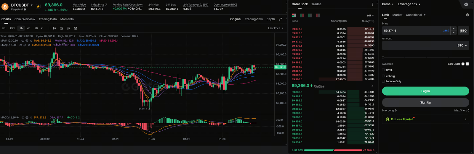The width and height of the screenshot is (474, 154).
Task: Switch to TradingView chart mode
Action: pyautogui.click(x=254, y=19)
